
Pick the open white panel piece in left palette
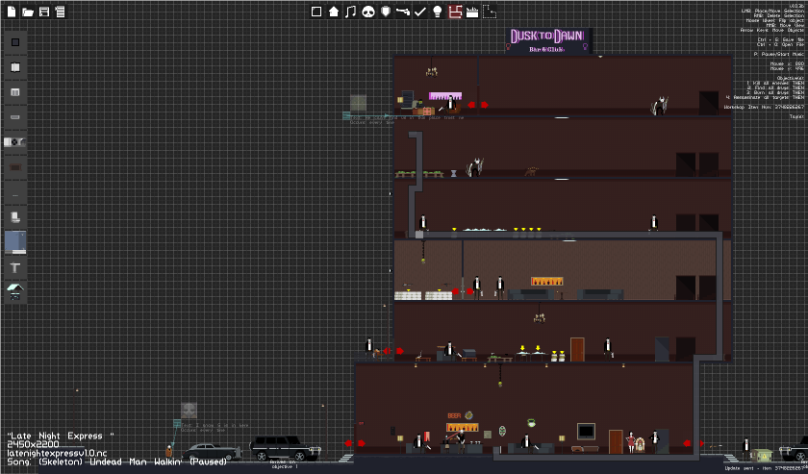(x=15, y=67)
